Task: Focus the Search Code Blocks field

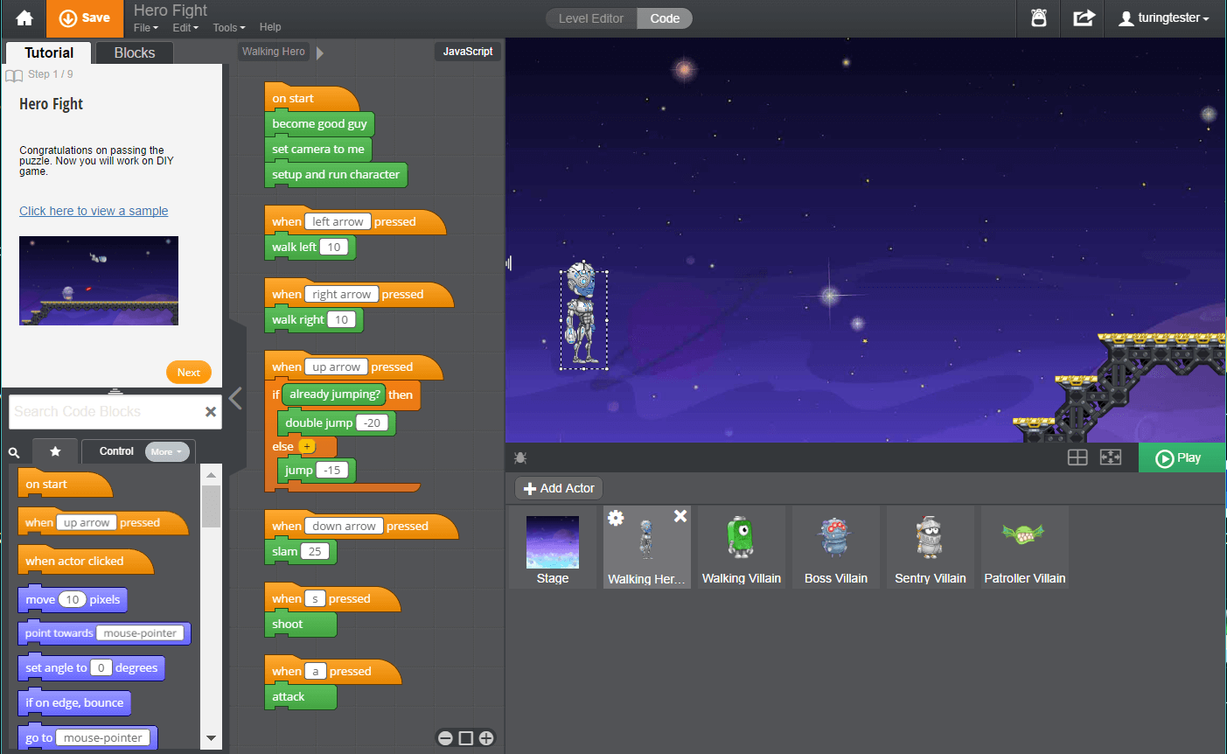Action: click(x=105, y=411)
